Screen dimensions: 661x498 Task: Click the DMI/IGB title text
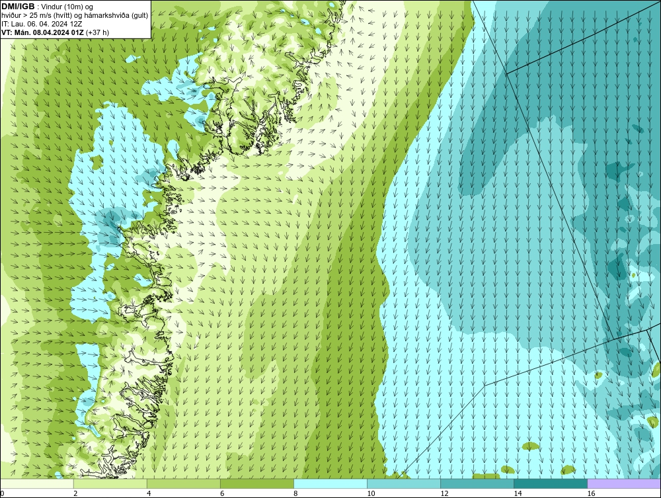click(18, 7)
